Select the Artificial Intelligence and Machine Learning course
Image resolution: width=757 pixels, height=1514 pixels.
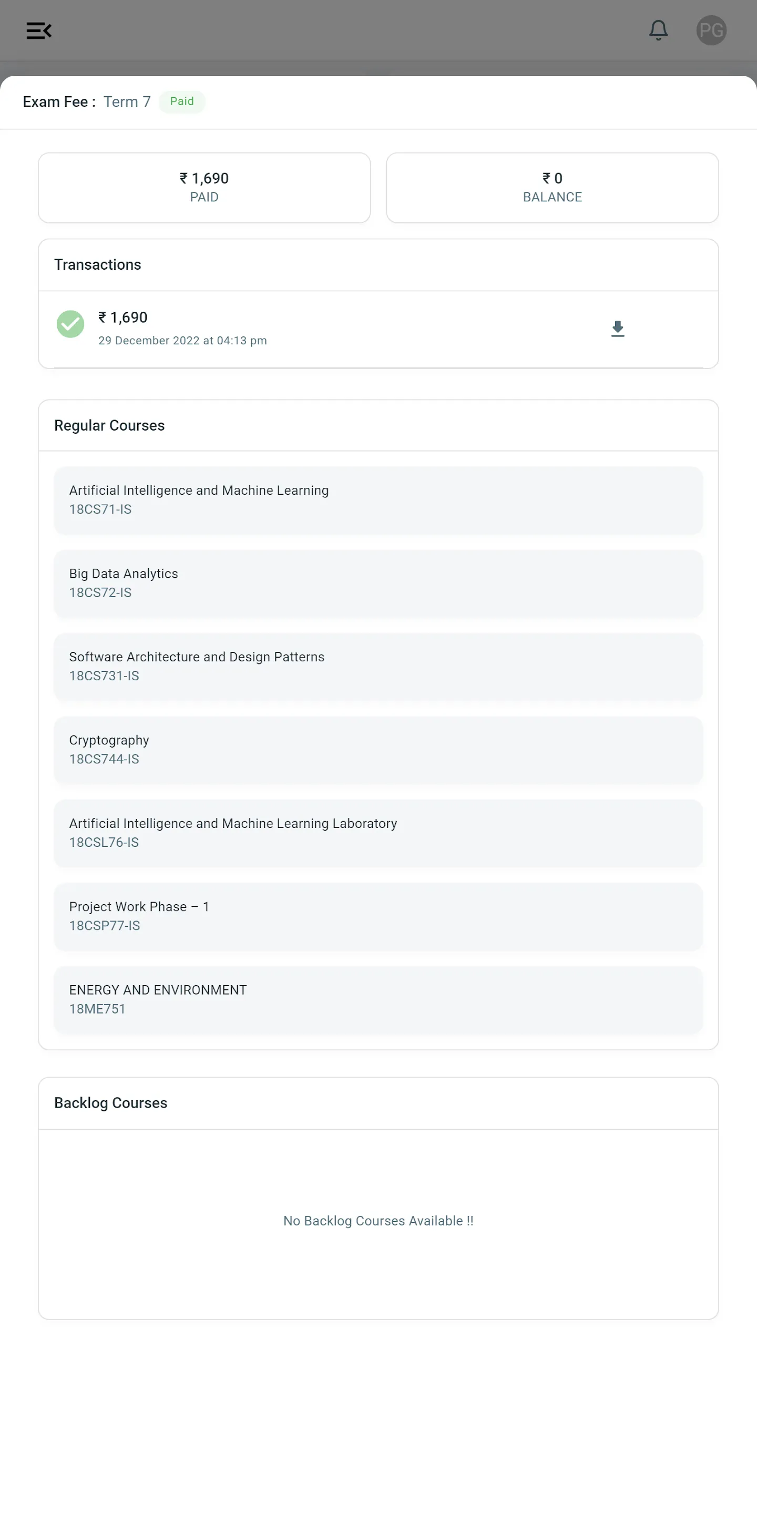pyautogui.click(x=378, y=500)
